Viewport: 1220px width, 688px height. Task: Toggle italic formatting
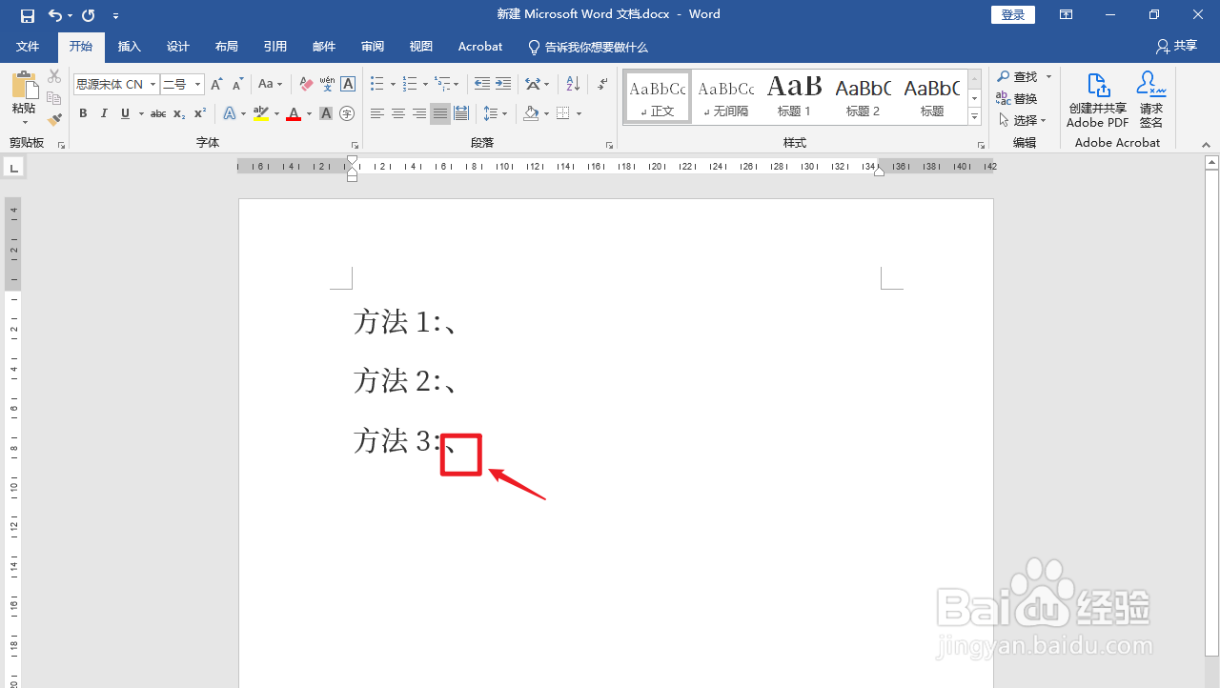tap(104, 113)
